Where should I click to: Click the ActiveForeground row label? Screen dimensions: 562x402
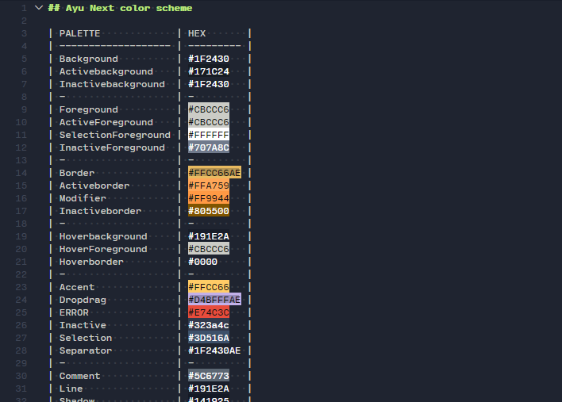click(x=106, y=122)
